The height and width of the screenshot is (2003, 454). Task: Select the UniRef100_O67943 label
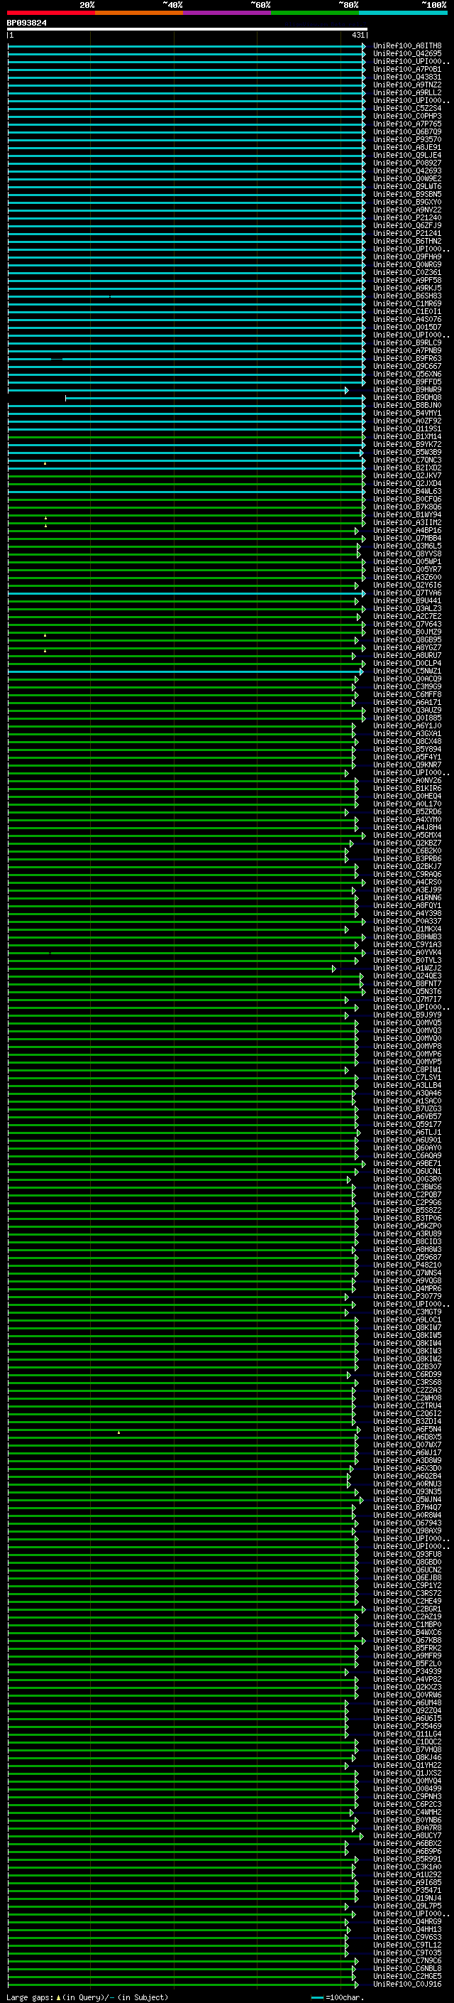407,1523
